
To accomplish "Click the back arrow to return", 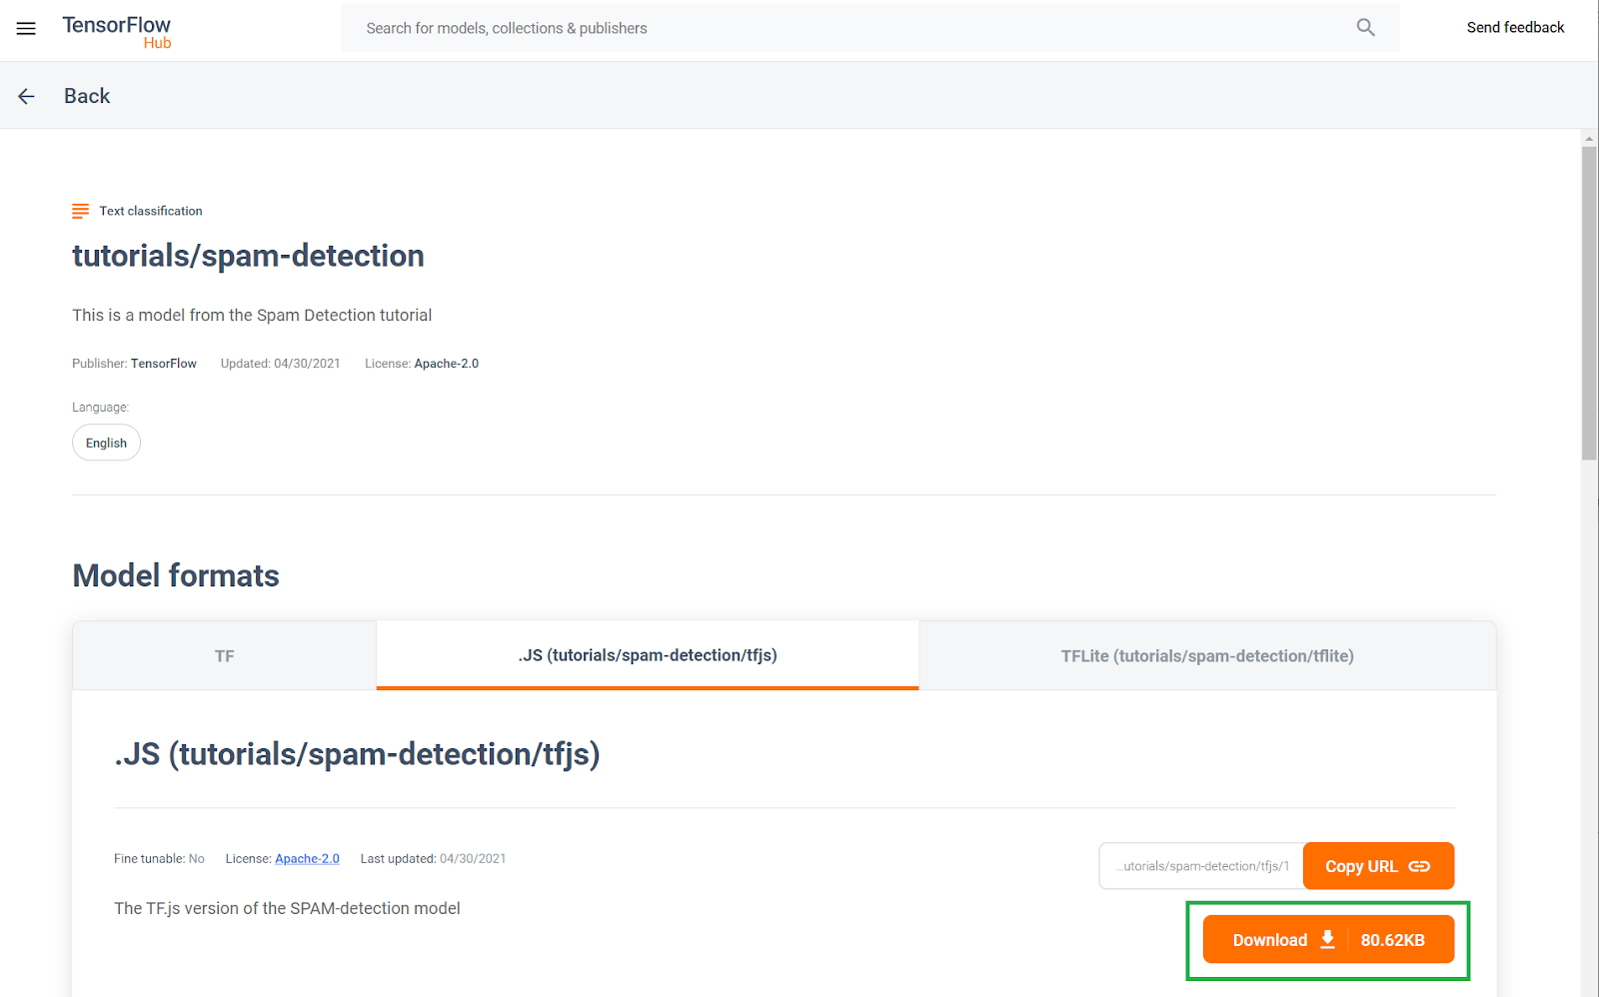I will [26, 95].
